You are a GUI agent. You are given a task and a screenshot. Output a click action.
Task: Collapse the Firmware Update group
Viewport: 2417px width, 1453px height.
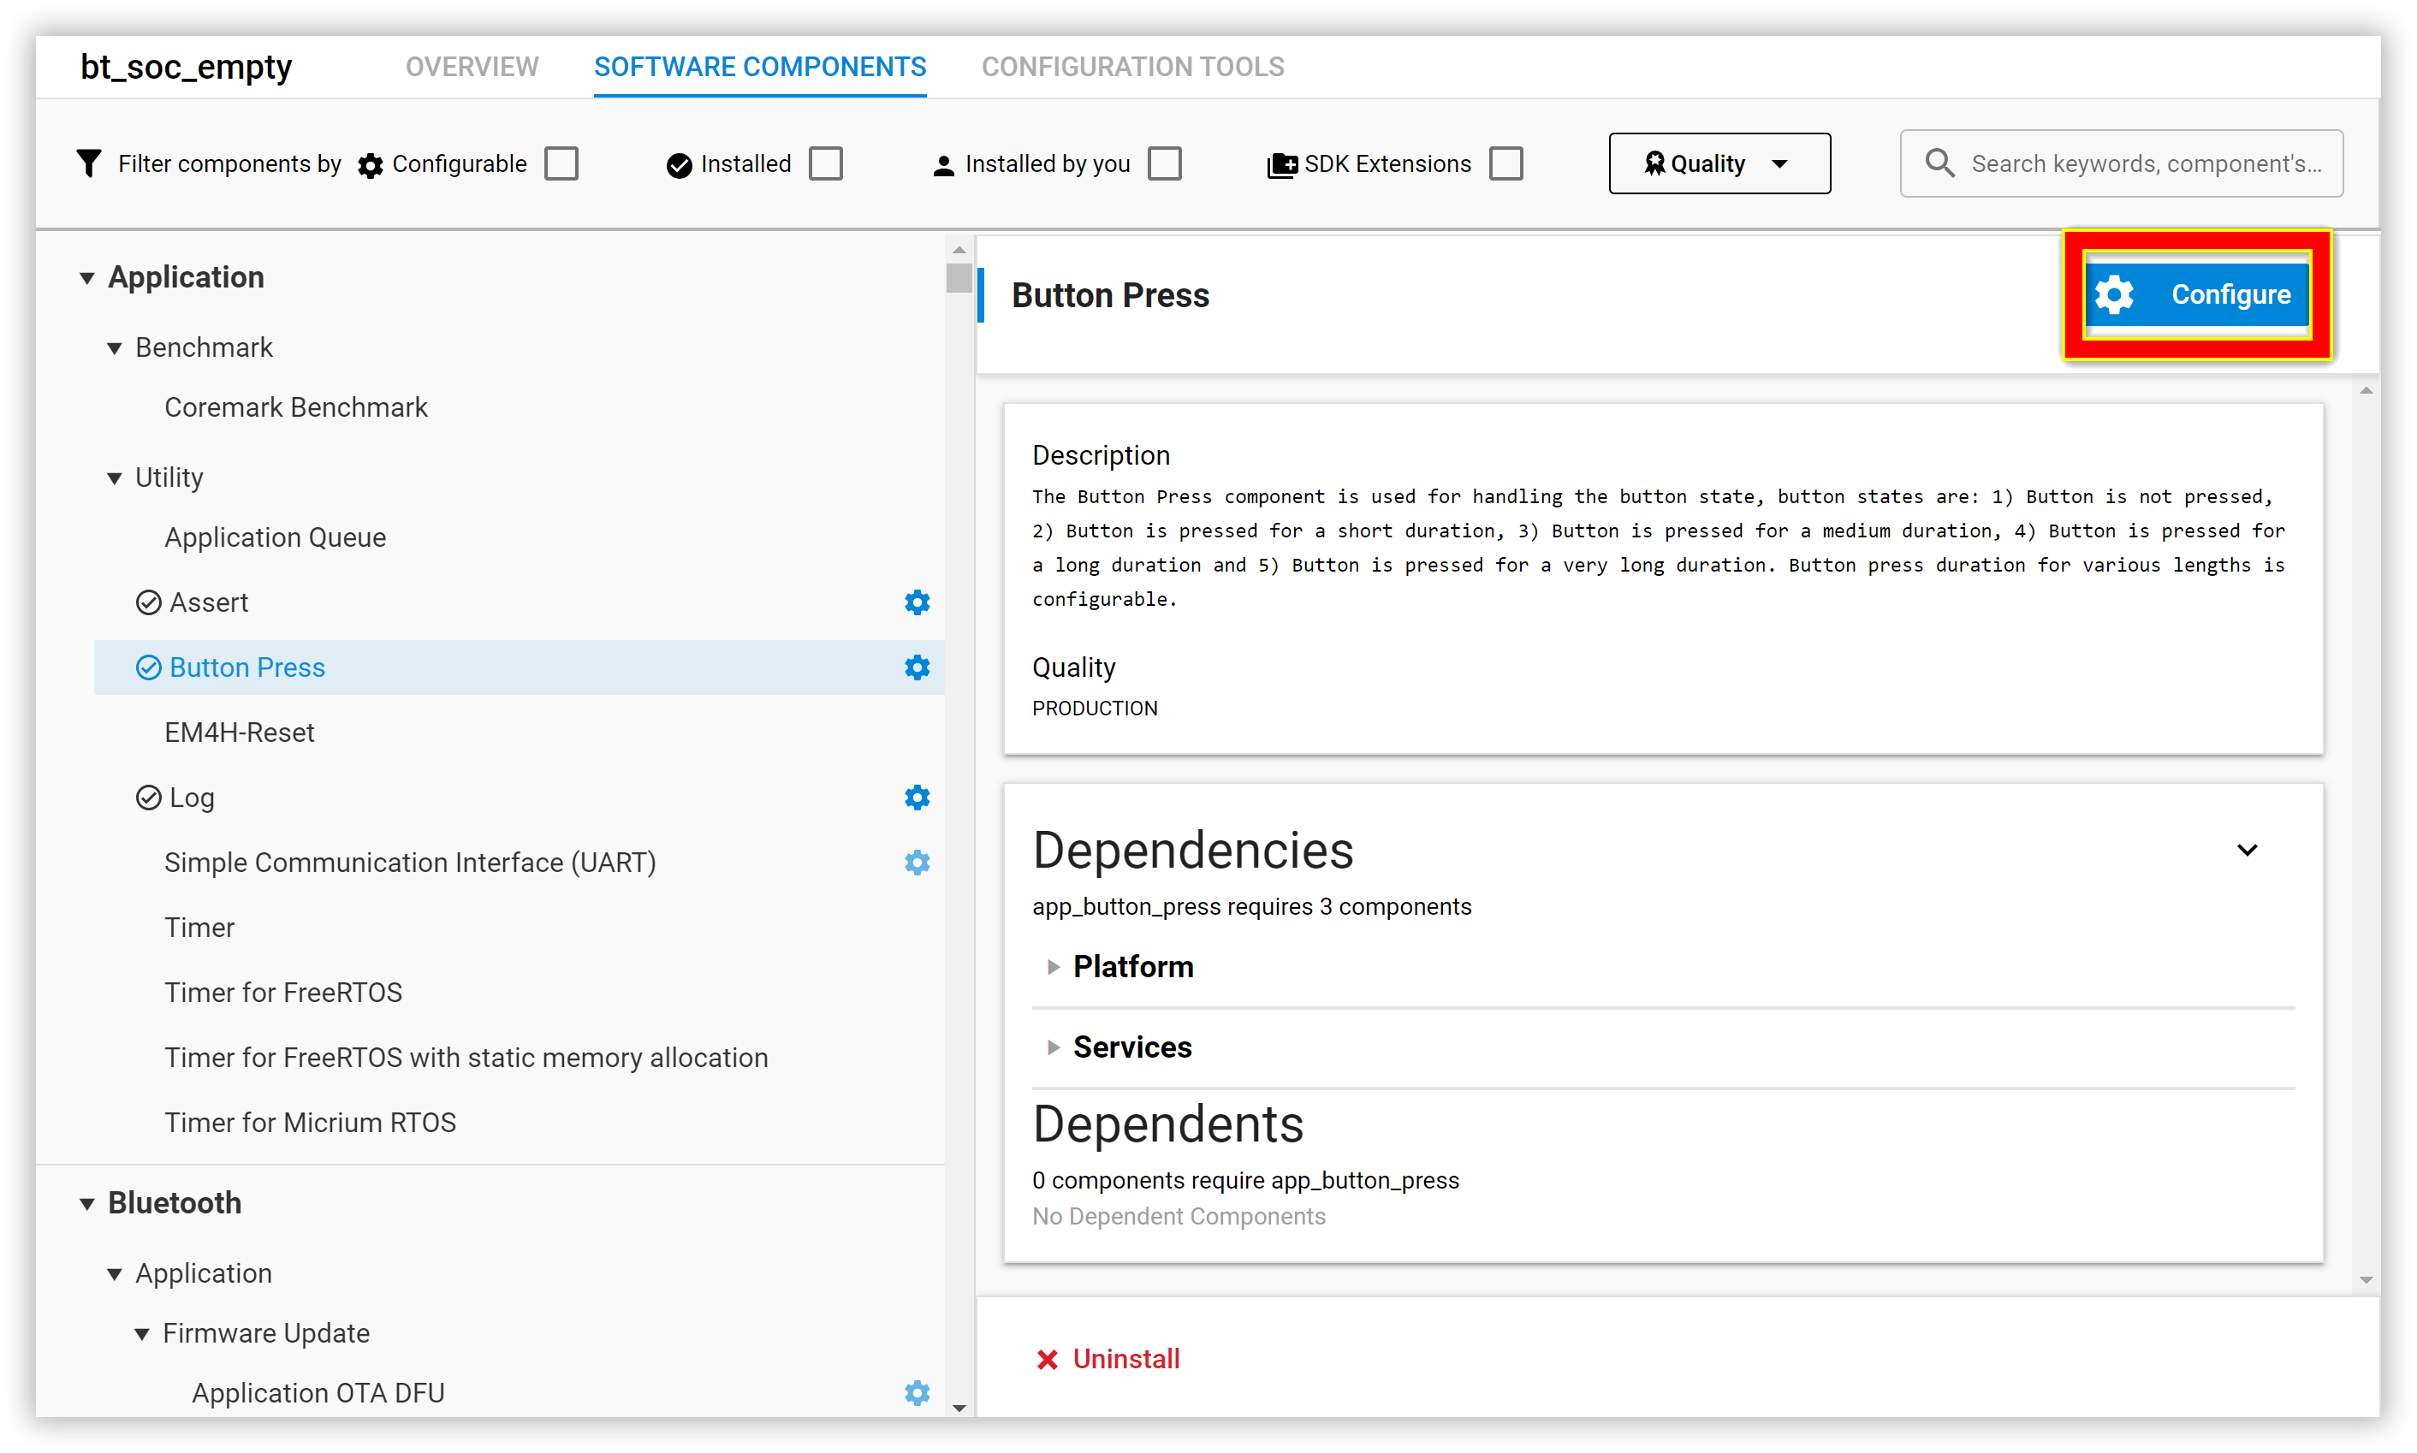point(142,1335)
